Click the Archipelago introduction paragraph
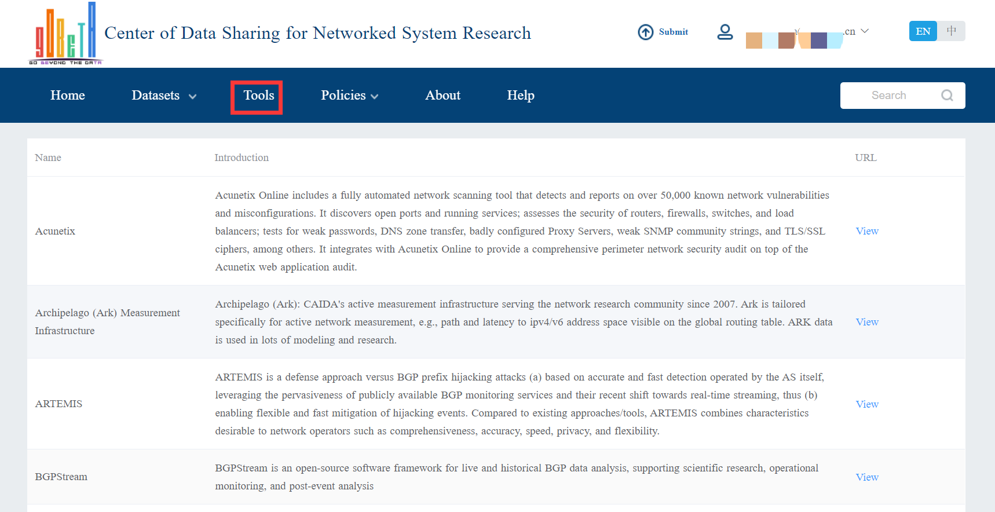 coord(524,322)
